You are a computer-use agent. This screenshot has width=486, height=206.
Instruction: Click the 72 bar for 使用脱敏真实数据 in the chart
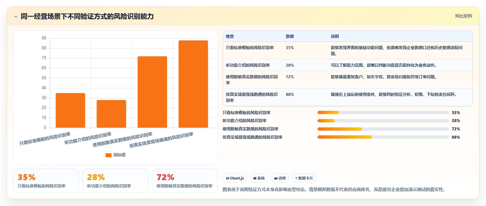coord(152,92)
